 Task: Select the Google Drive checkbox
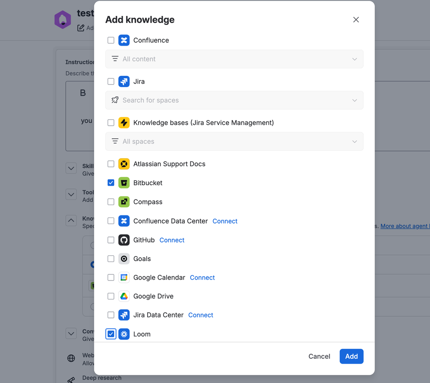click(x=111, y=296)
